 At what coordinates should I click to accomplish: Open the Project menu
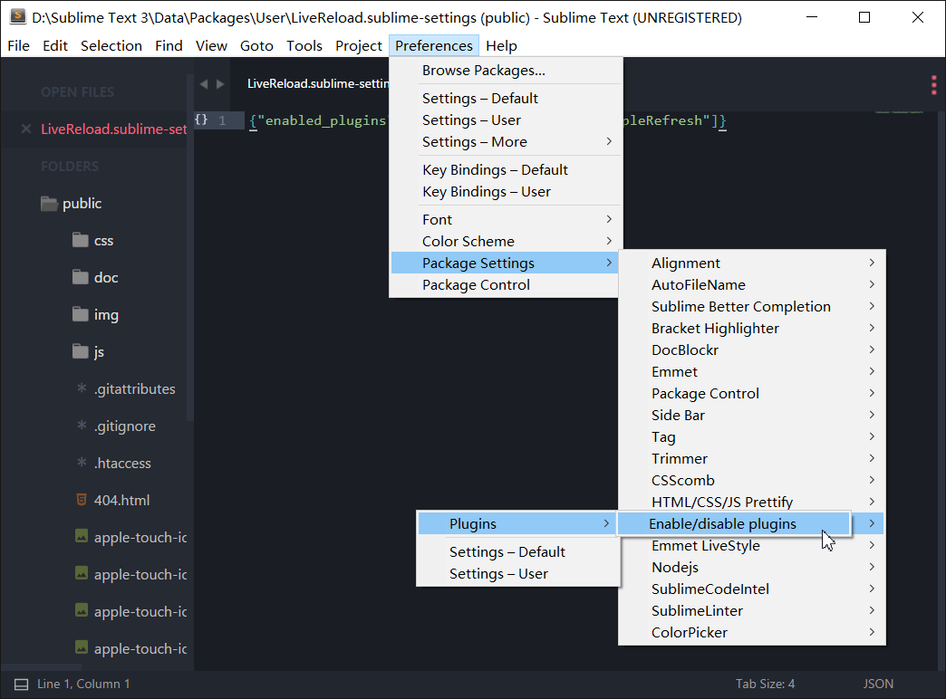tap(358, 46)
